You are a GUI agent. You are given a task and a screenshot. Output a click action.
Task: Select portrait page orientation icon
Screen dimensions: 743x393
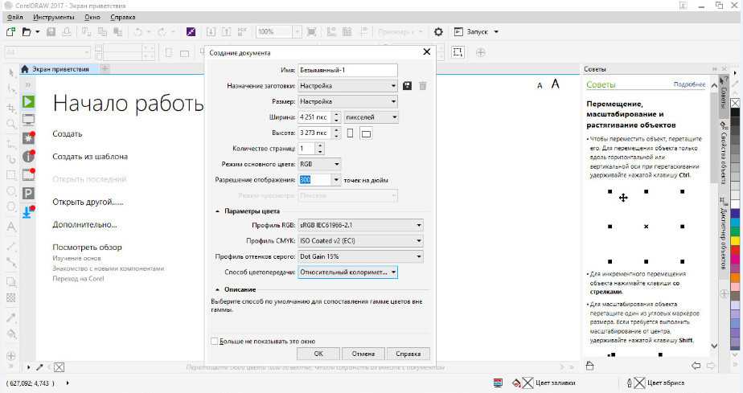click(350, 133)
